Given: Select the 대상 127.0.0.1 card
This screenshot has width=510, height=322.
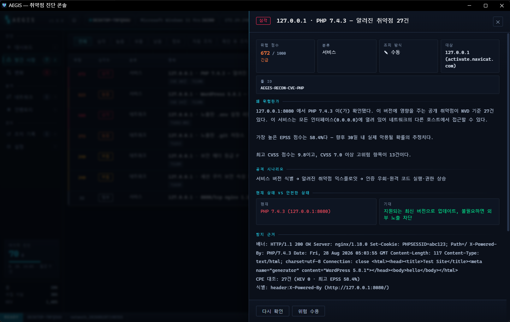Looking at the screenshot, I should [x=470, y=56].
